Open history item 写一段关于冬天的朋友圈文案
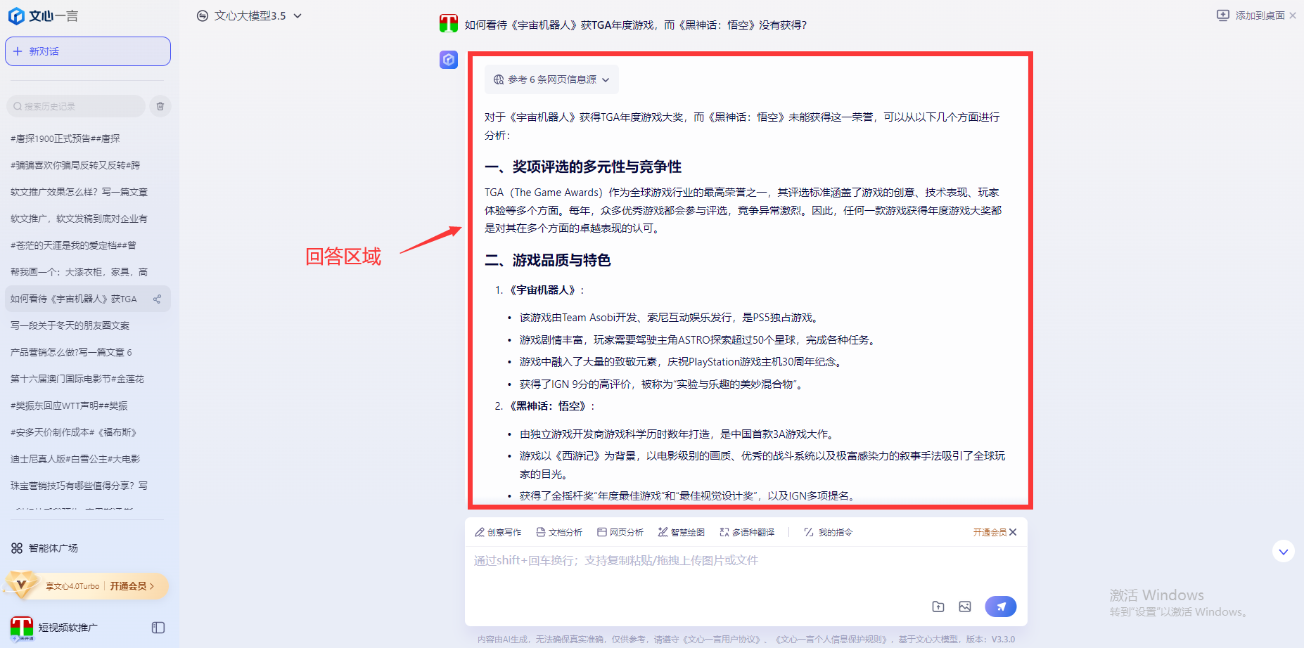 [70, 325]
